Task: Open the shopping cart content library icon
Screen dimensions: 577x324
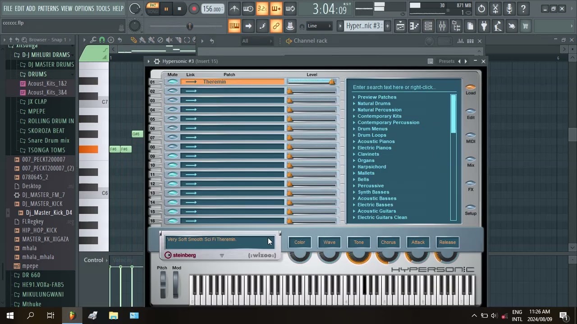Action: pos(525,26)
